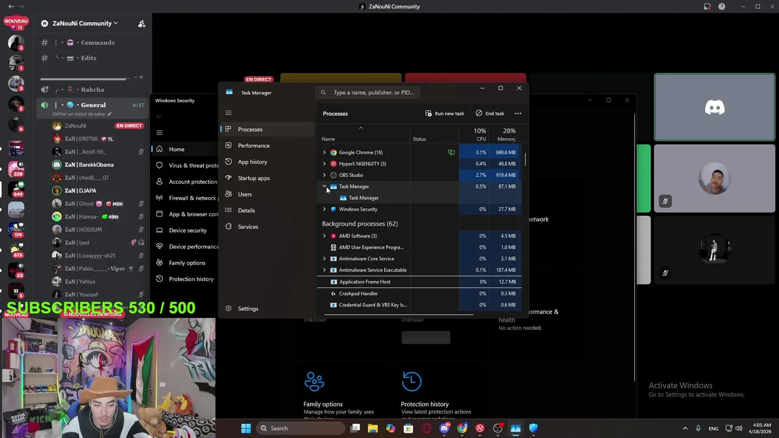Click HyperX NGENUITY process icon
Screen dimensions: 779x438
tap(333, 164)
